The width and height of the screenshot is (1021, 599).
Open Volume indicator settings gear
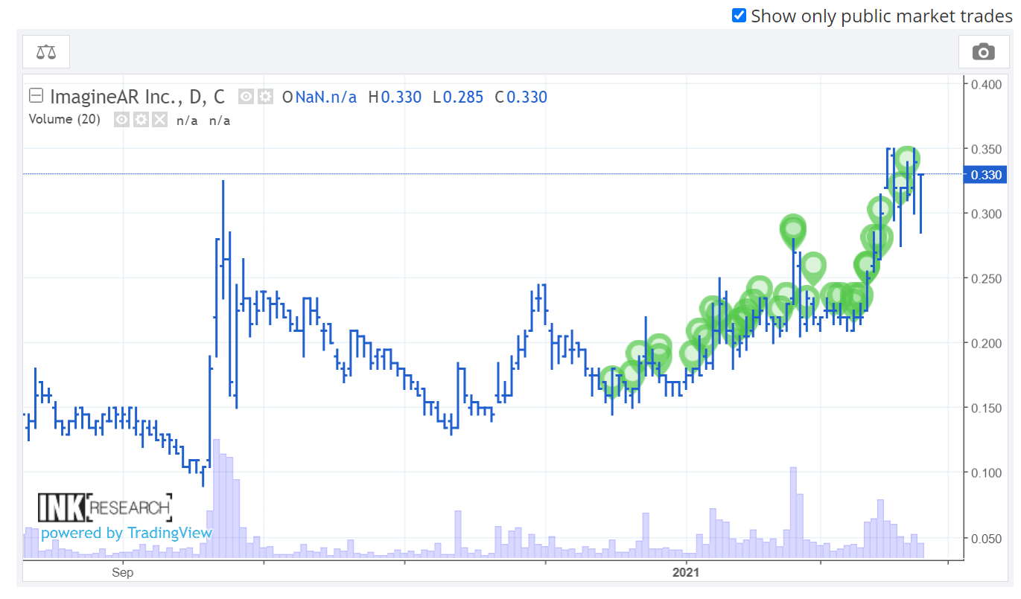point(141,120)
